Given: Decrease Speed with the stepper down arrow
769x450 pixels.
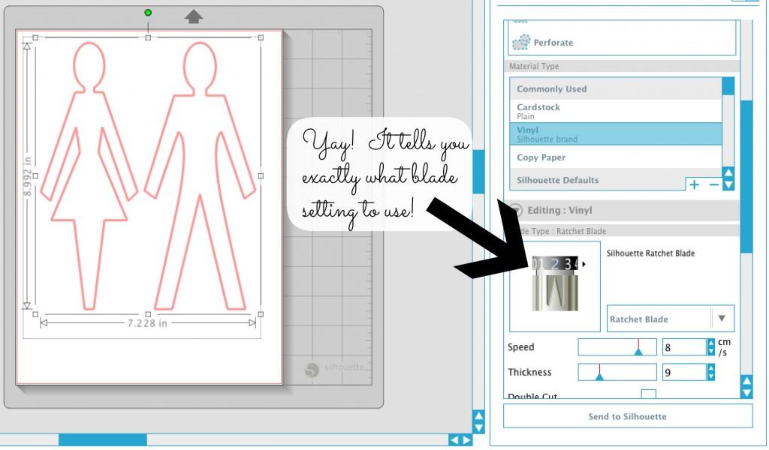Looking at the screenshot, I should tap(711, 351).
